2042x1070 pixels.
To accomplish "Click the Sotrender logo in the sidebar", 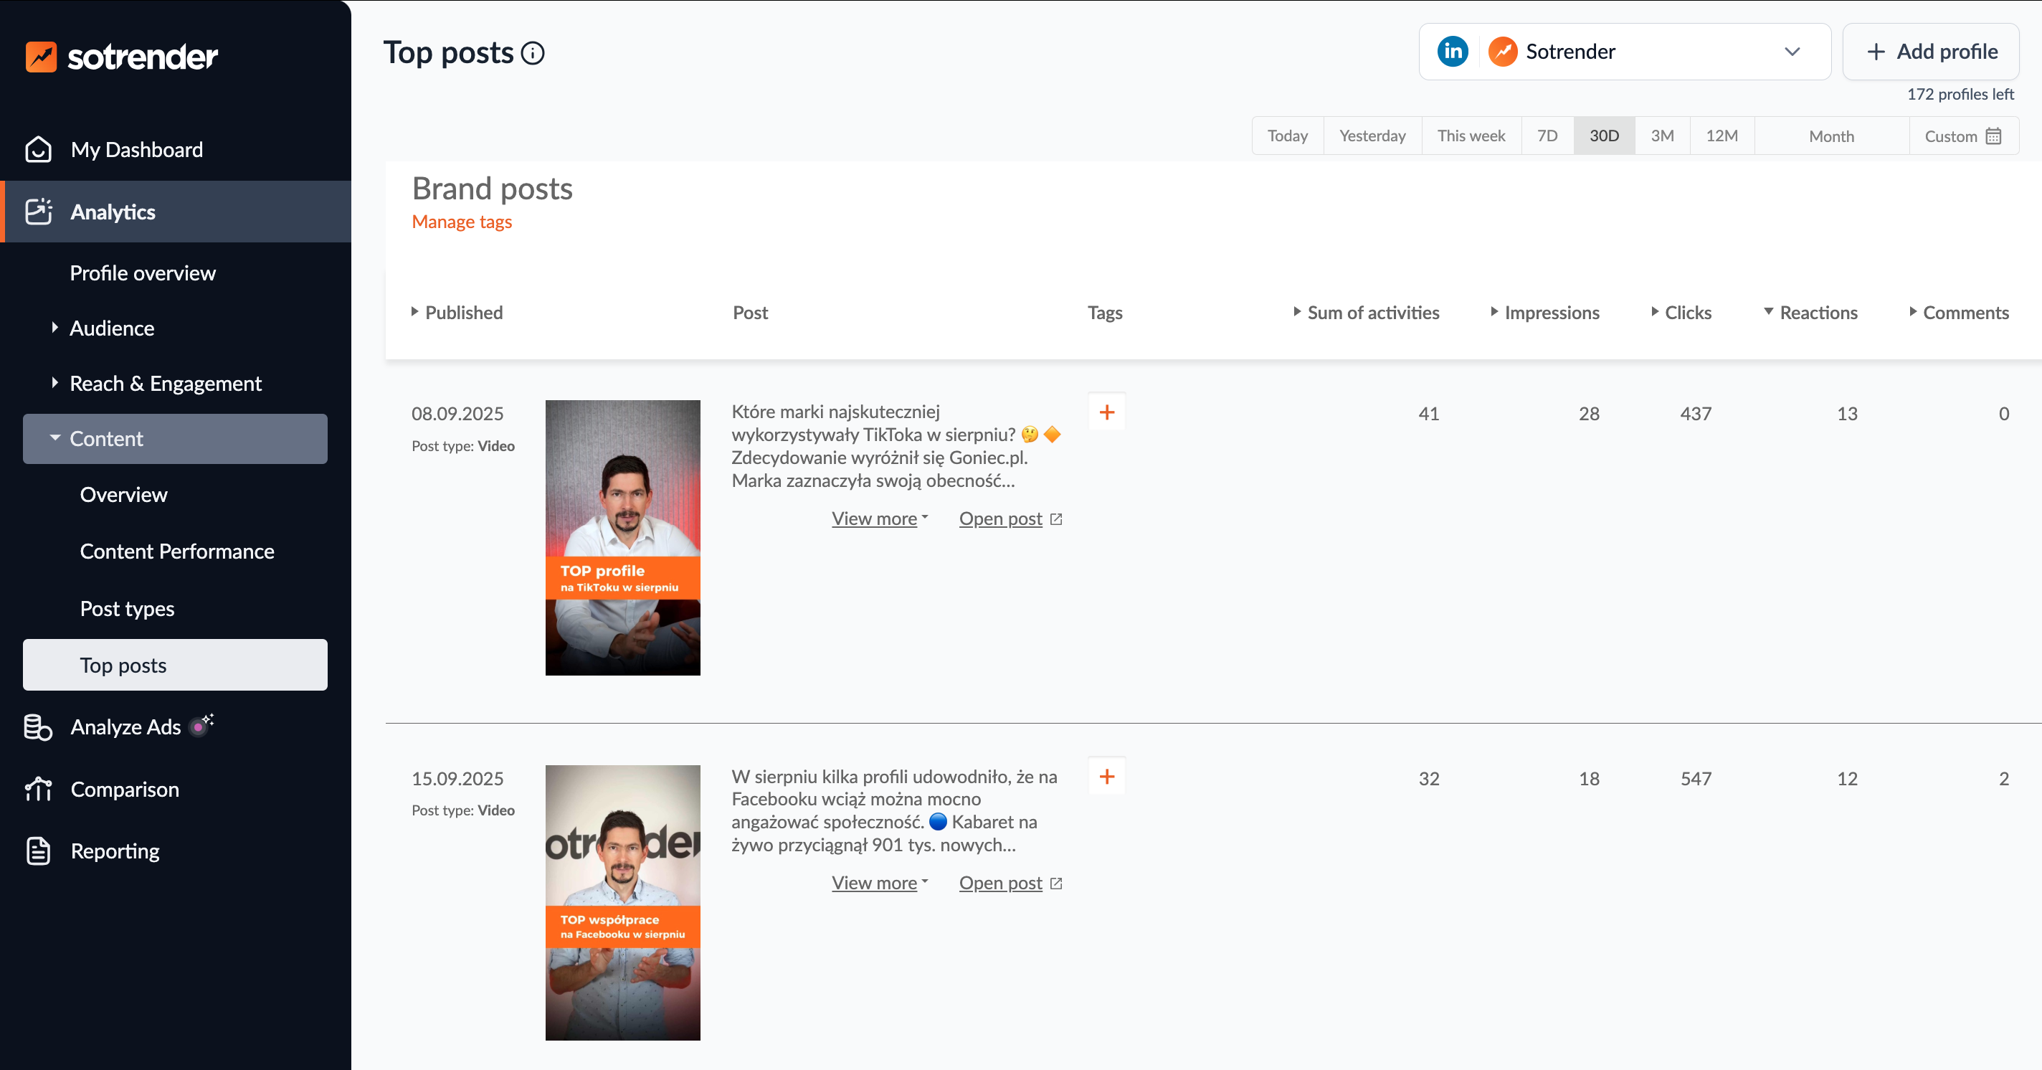I will click(121, 57).
